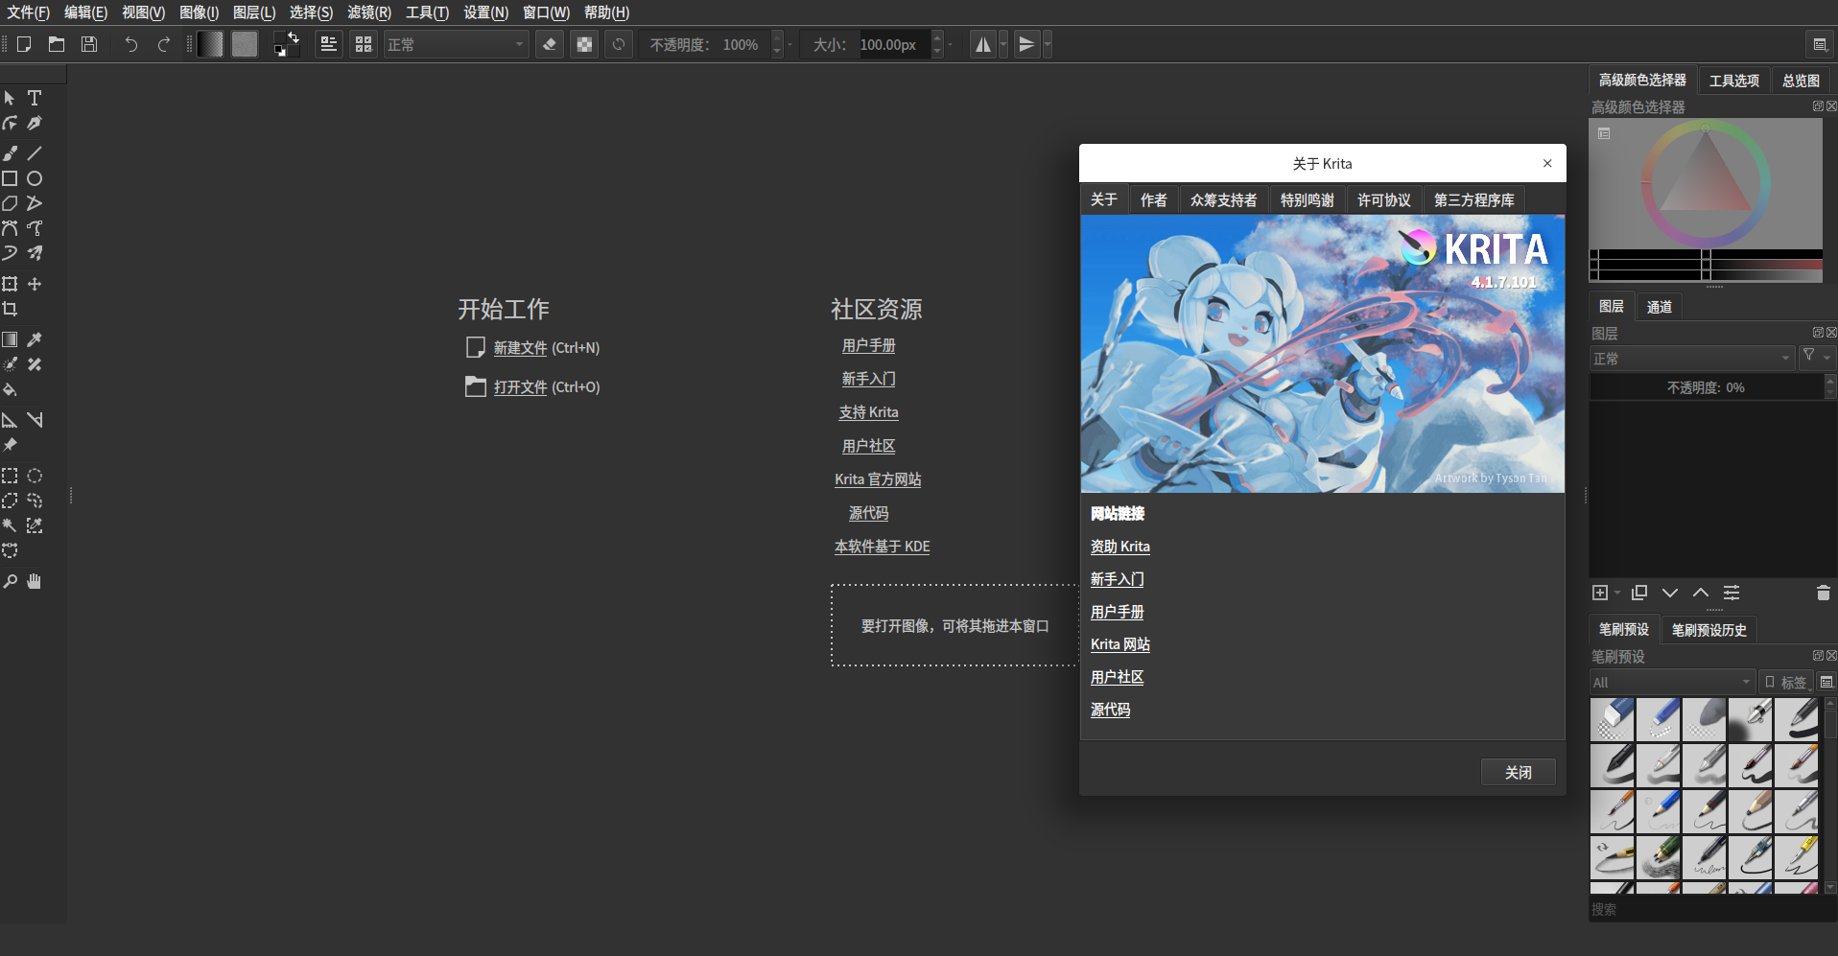This screenshot has height=956, width=1838.
Task: Open the toolbar blending mode dropdown
Action: pos(457,44)
